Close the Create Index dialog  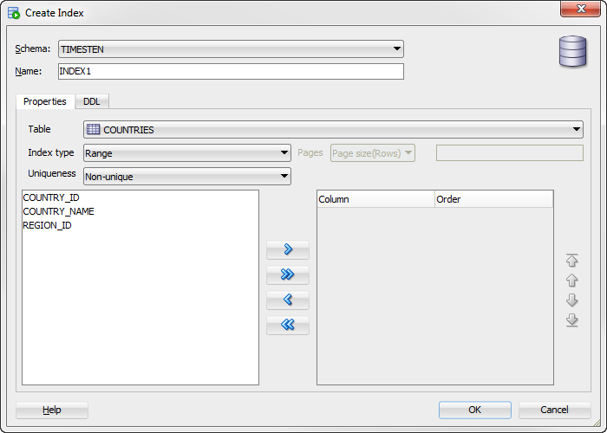click(580, 9)
